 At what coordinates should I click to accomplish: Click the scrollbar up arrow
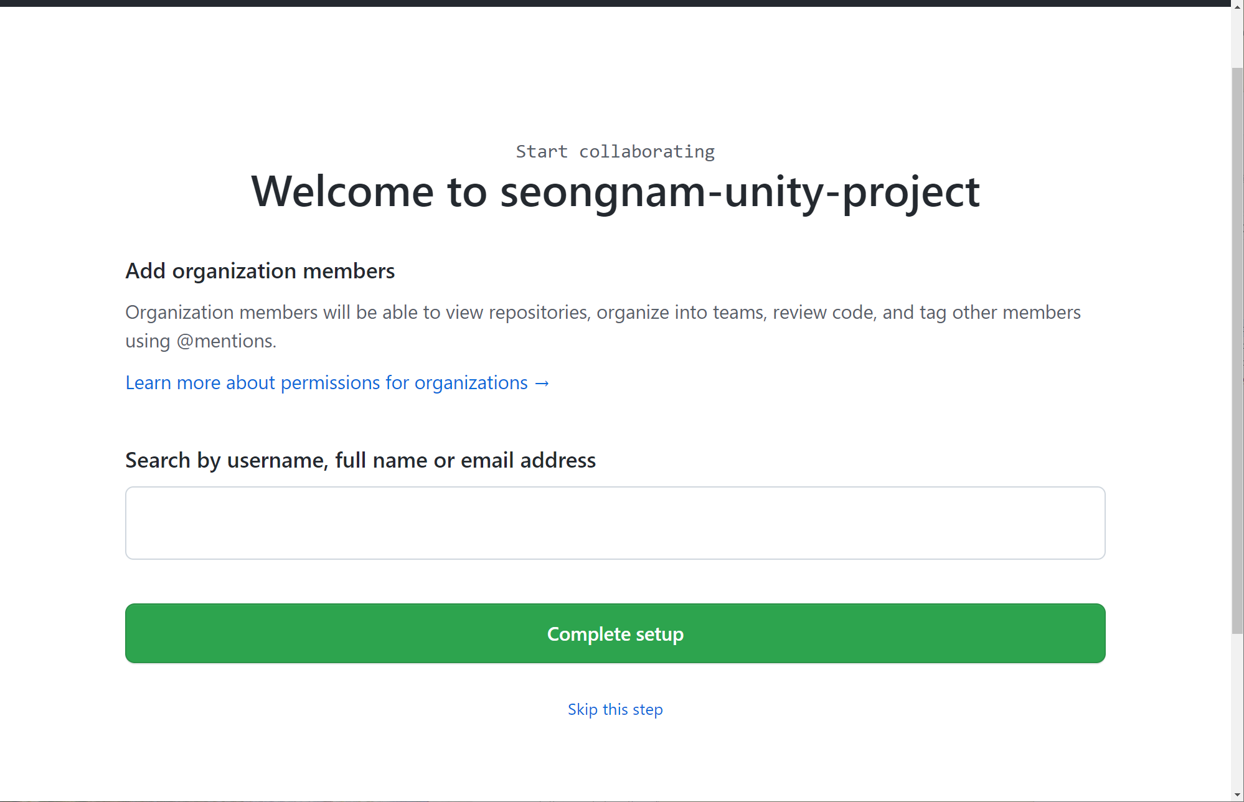pyautogui.click(x=1237, y=6)
